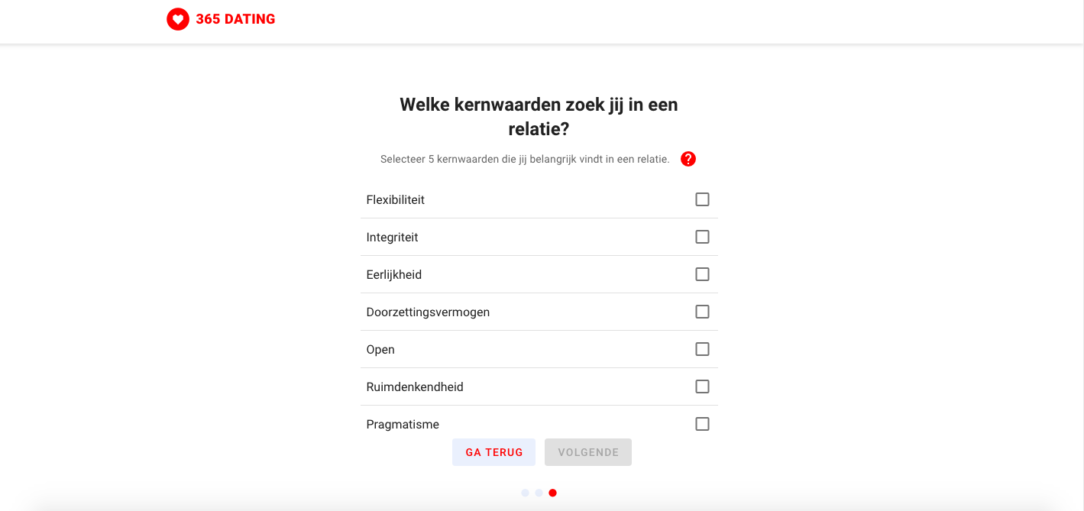Jump to the second step progress dot

[x=539, y=493]
